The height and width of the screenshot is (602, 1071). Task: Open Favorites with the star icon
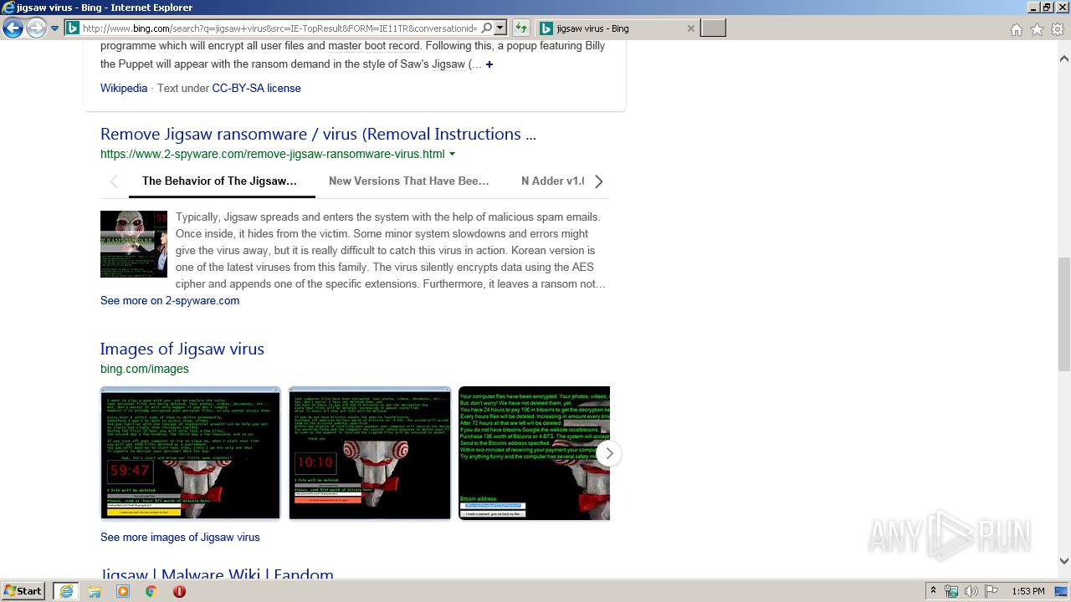pos(1037,29)
